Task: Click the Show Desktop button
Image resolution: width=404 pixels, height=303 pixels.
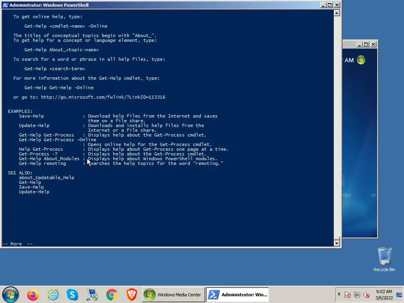Action: (x=400, y=294)
